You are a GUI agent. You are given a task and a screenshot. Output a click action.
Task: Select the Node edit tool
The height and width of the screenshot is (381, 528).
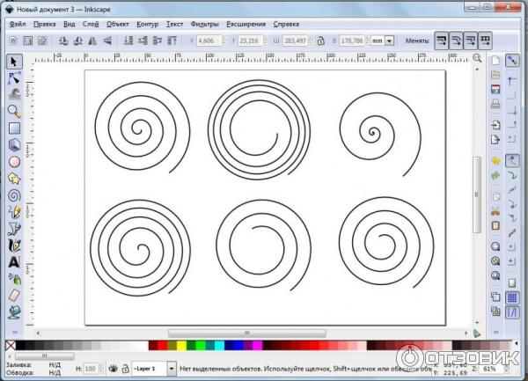[14, 78]
